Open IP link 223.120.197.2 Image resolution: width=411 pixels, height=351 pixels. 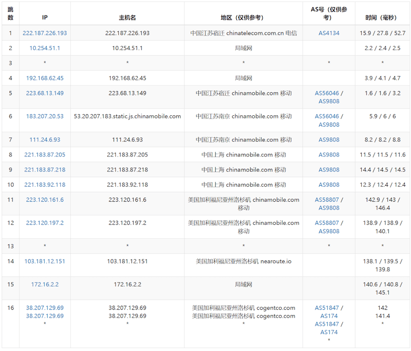point(45,223)
